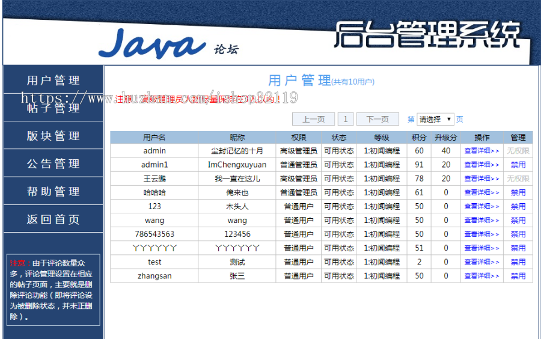Select username cell 786543563
The width and height of the screenshot is (541, 339).
point(154,234)
